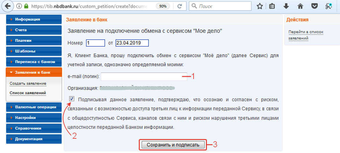
Task: Expand the Документация menu section
Action: pos(34,139)
